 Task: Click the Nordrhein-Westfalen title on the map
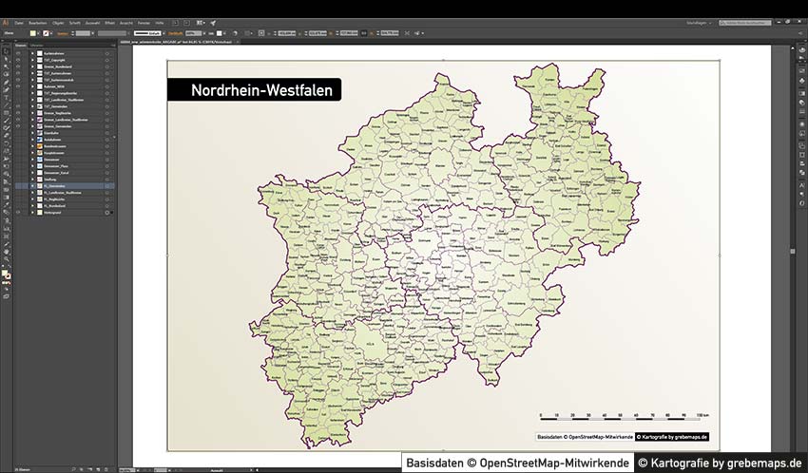point(255,90)
